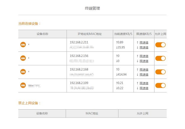185x129 pixels.
Task: Click the 未知 device icon for 192.168.2.211
Action: coord(23,45)
